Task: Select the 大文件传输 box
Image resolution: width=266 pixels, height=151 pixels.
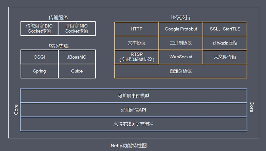Action: coord(225,57)
